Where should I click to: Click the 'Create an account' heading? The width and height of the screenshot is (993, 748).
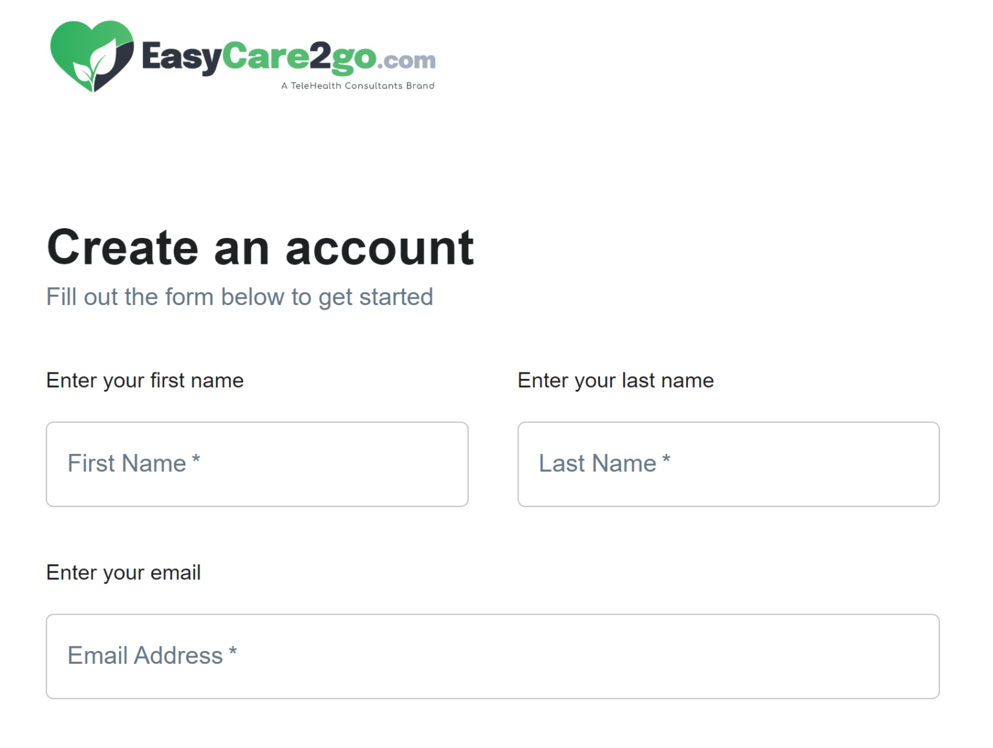click(260, 248)
